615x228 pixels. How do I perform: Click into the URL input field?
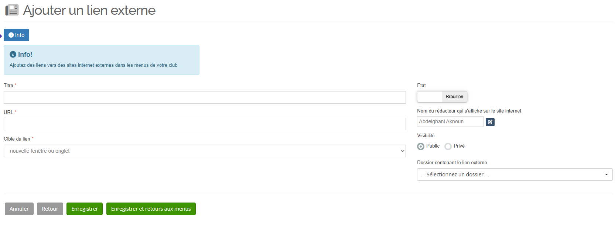click(205, 124)
